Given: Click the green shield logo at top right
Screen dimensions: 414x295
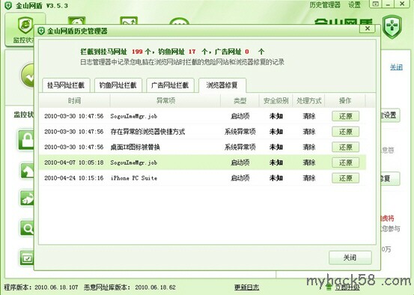Looking at the screenshot, I should 392,27.
